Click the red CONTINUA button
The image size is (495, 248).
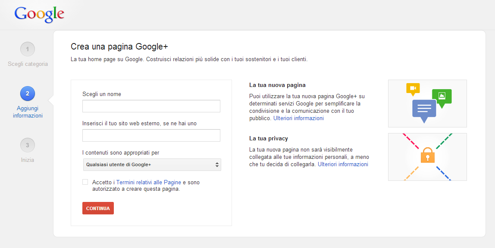[98, 208]
